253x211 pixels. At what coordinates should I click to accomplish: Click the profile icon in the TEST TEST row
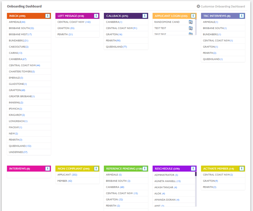191,28
